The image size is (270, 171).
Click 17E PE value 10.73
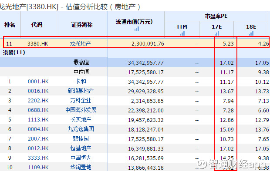tap(227, 139)
